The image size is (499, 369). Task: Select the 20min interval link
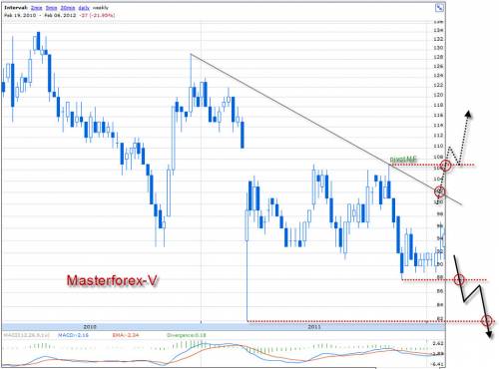click(x=68, y=8)
